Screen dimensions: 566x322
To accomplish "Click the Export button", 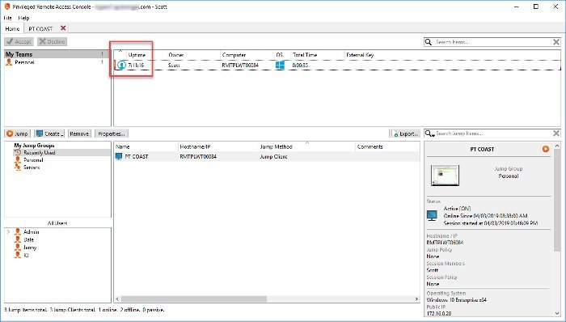I will click(x=404, y=133).
